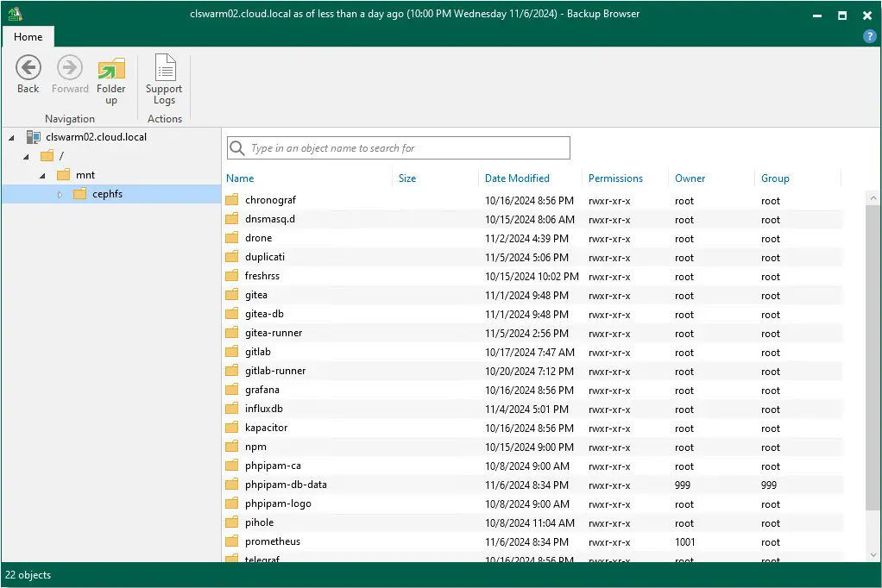Click the Permissions column header
This screenshot has height=588, width=882.
point(615,178)
